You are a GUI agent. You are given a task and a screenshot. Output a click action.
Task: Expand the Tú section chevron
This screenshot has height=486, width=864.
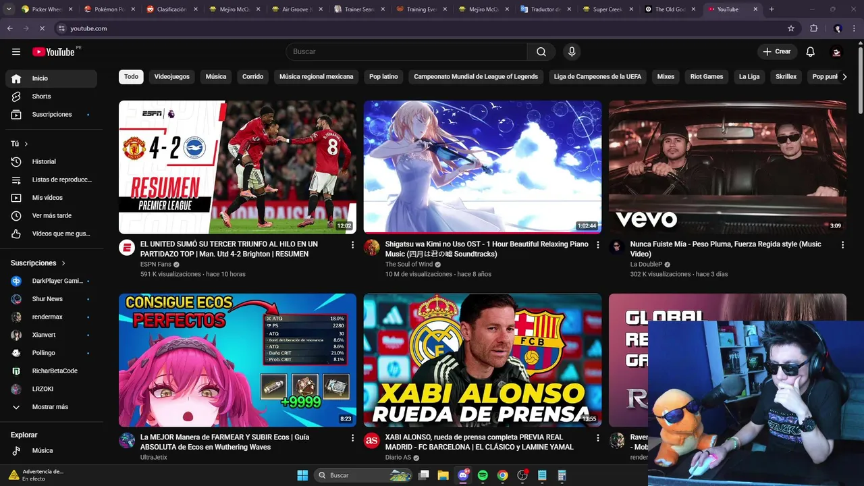pyautogui.click(x=26, y=144)
